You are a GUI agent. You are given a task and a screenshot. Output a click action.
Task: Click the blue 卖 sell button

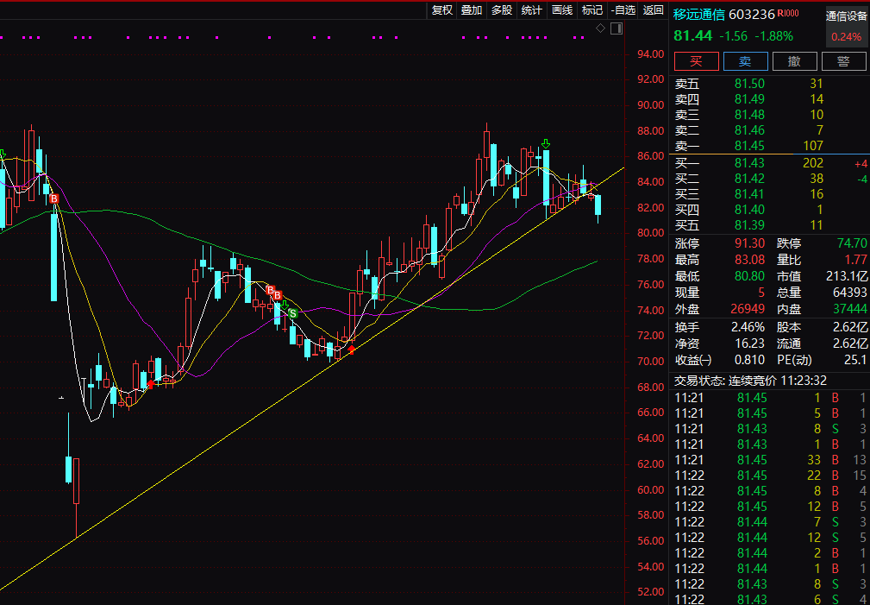745,61
